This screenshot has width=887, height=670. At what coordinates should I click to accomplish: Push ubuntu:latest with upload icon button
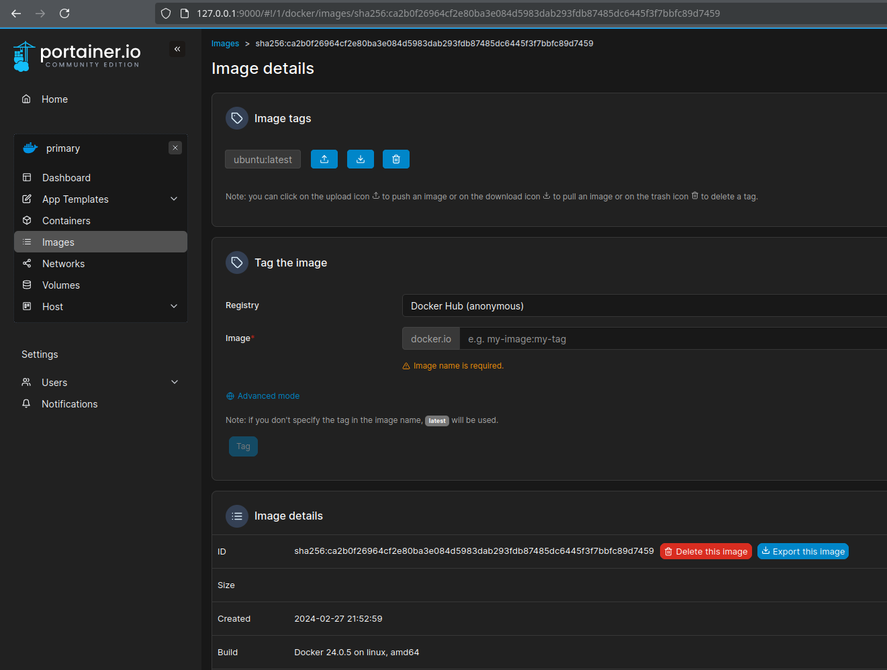pos(324,159)
